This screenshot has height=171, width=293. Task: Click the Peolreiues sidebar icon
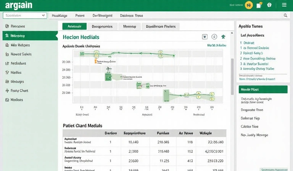point(7,63)
